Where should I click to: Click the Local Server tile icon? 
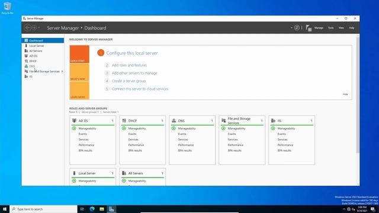[x=74, y=173]
